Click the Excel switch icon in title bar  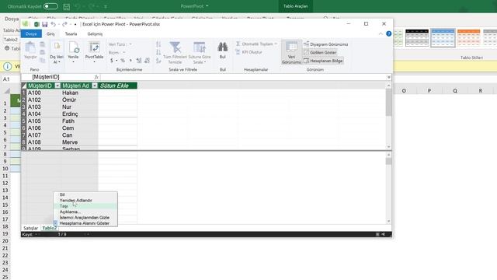coord(36,24)
